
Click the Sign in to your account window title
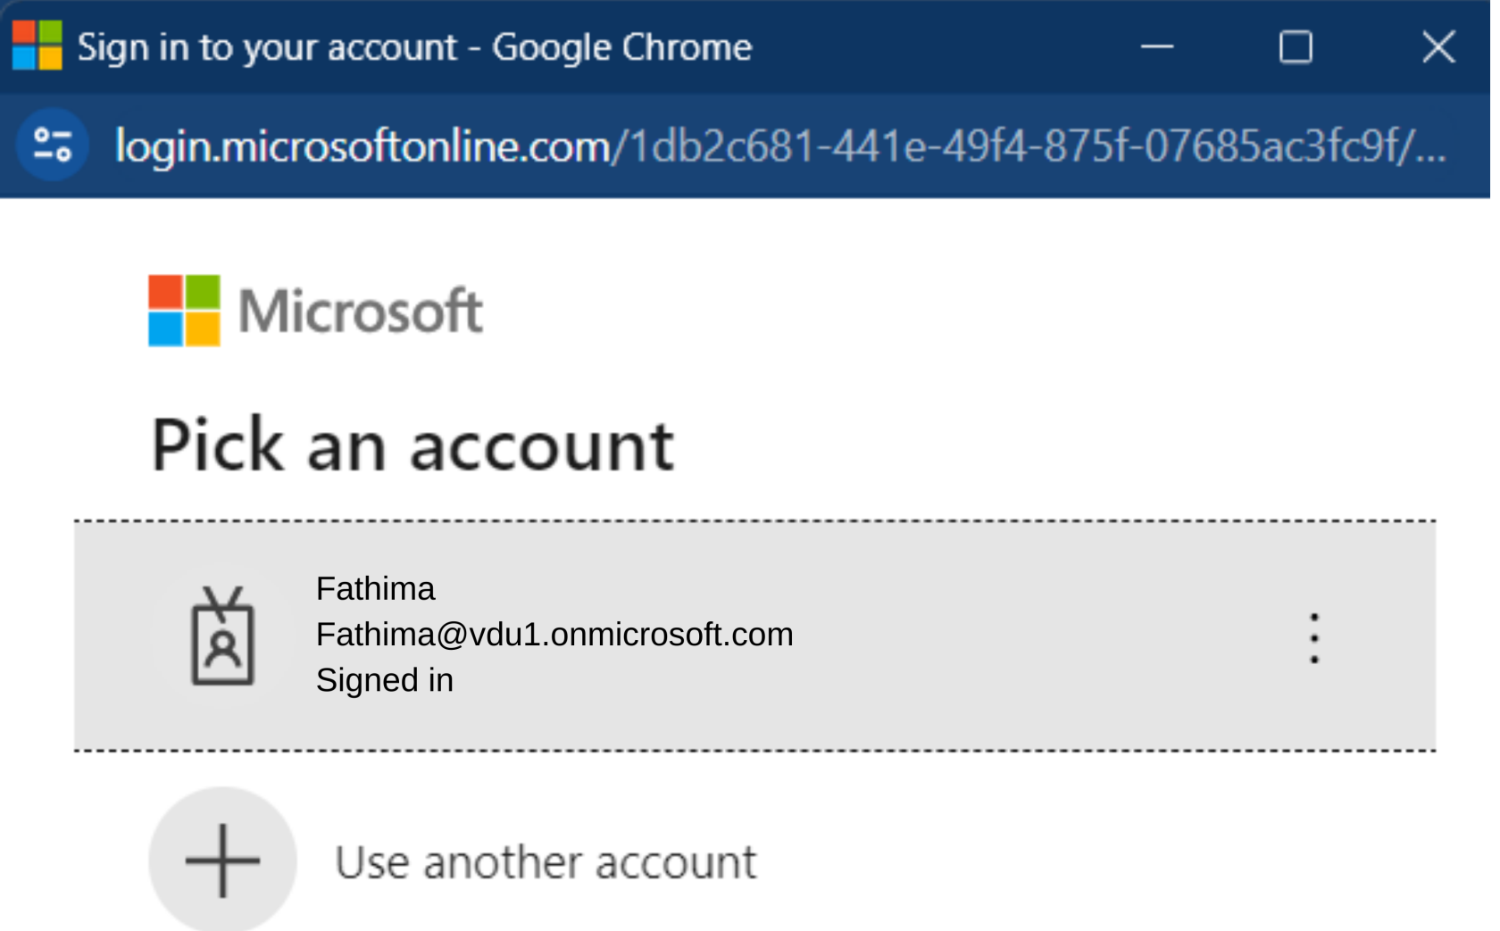[414, 47]
